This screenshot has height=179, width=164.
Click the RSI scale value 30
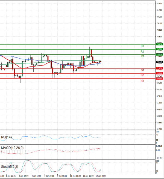pos(157,140)
